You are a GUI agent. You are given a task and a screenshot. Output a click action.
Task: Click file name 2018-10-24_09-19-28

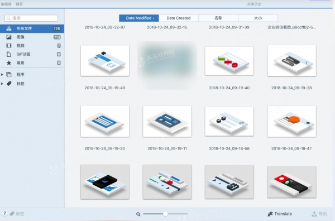(x=291, y=88)
